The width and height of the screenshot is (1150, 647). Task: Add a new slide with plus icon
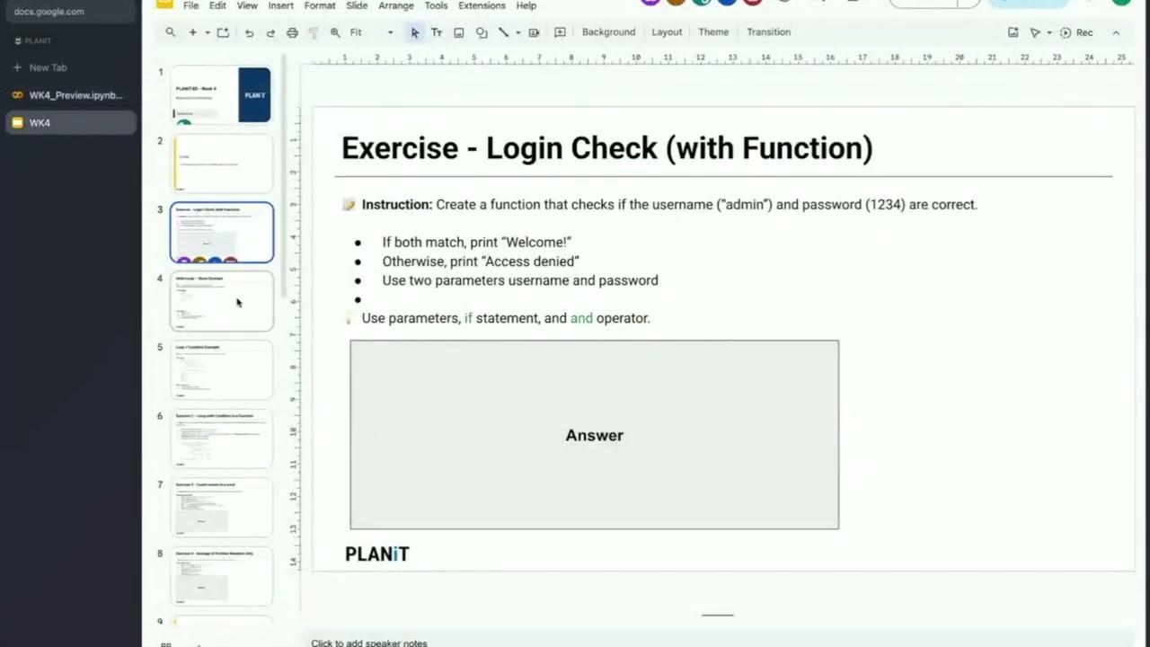(192, 32)
